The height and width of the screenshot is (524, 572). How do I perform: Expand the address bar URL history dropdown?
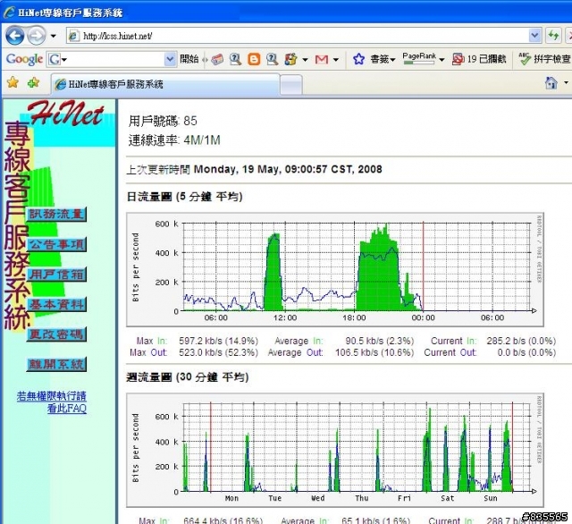coord(534,36)
